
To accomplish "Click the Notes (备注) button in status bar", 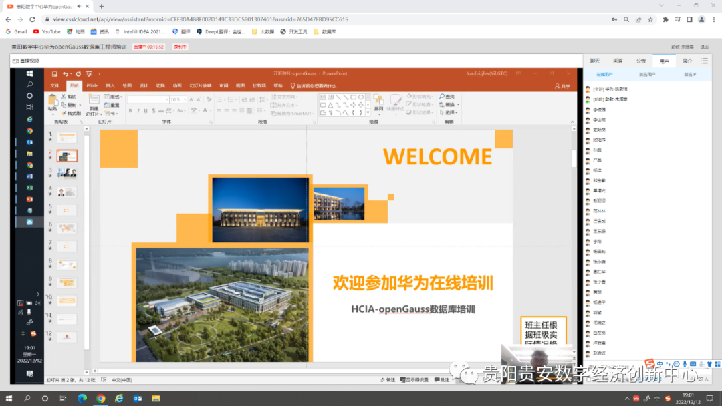I will click(x=388, y=380).
